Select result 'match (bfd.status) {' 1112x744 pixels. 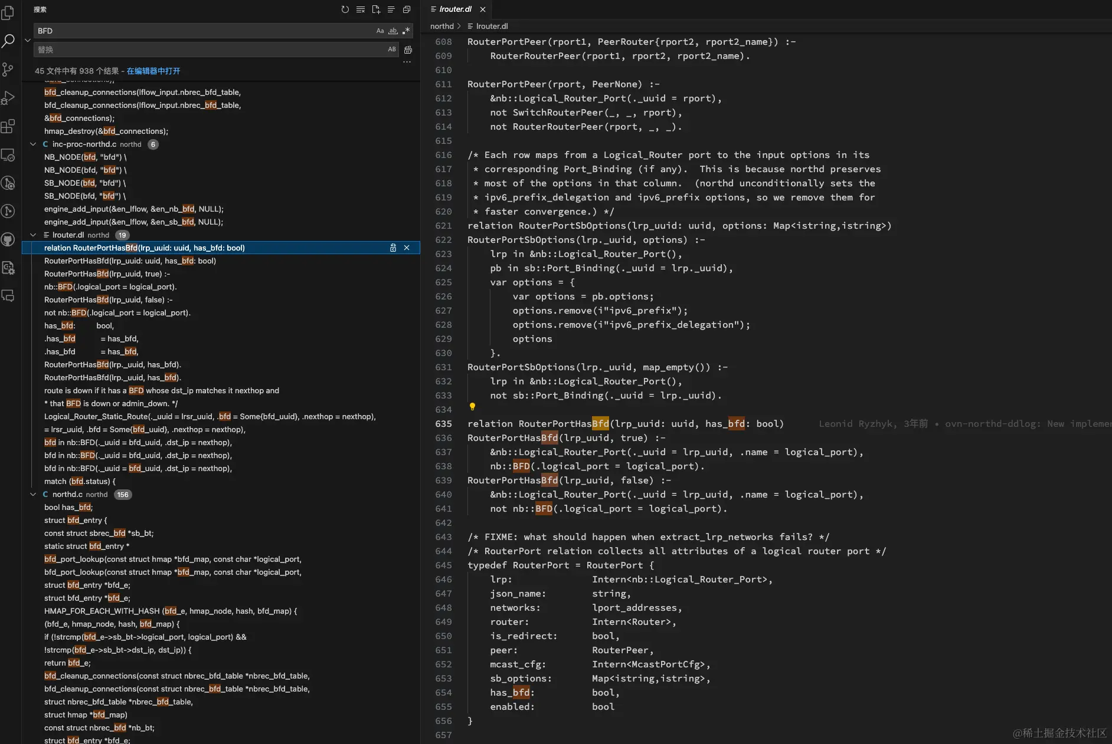80,482
